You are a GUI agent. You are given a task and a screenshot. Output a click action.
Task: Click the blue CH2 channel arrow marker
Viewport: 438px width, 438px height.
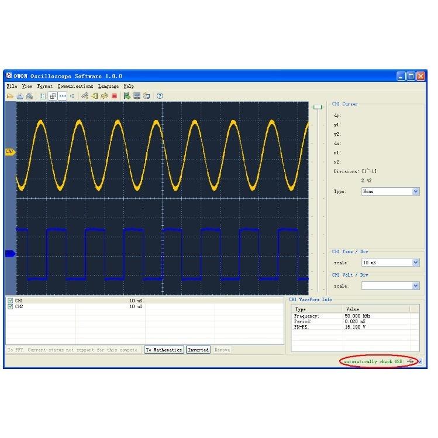[10, 253]
